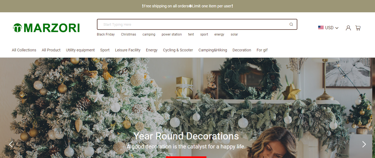Type in the Start Typing Here search field
Image resolution: width=375 pixels, height=158 pixels.
point(192,24)
